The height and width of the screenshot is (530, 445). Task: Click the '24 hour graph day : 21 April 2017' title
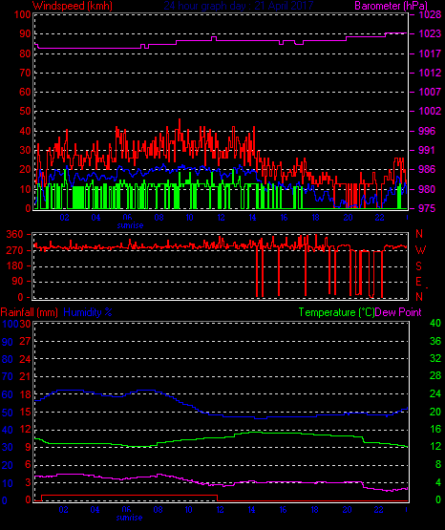click(x=239, y=6)
